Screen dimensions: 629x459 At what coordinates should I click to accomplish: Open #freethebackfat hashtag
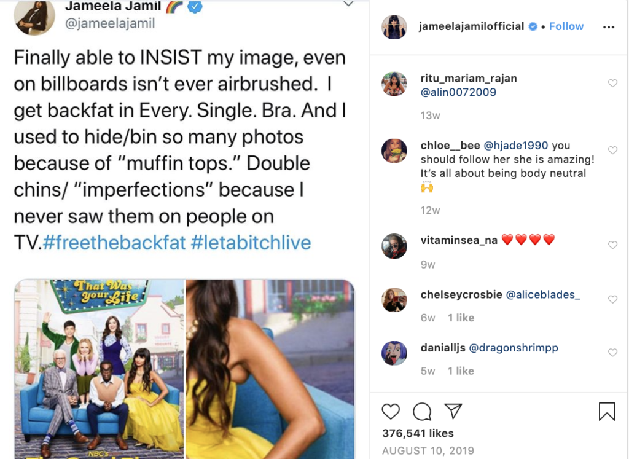tap(114, 243)
